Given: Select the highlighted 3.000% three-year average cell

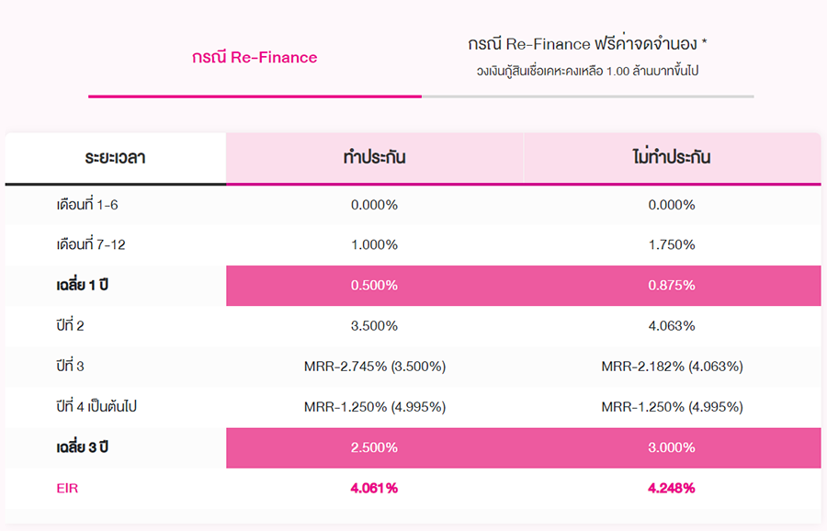Looking at the screenshot, I should pos(672,447).
